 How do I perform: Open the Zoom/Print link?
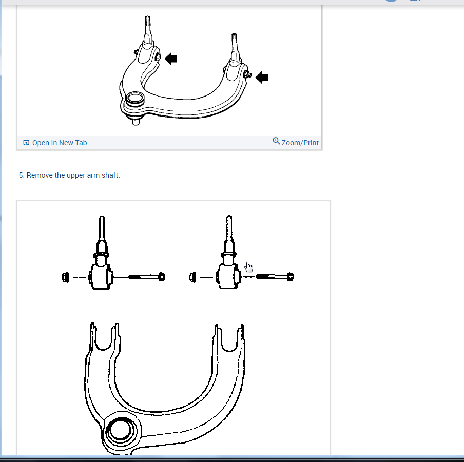click(x=300, y=142)
